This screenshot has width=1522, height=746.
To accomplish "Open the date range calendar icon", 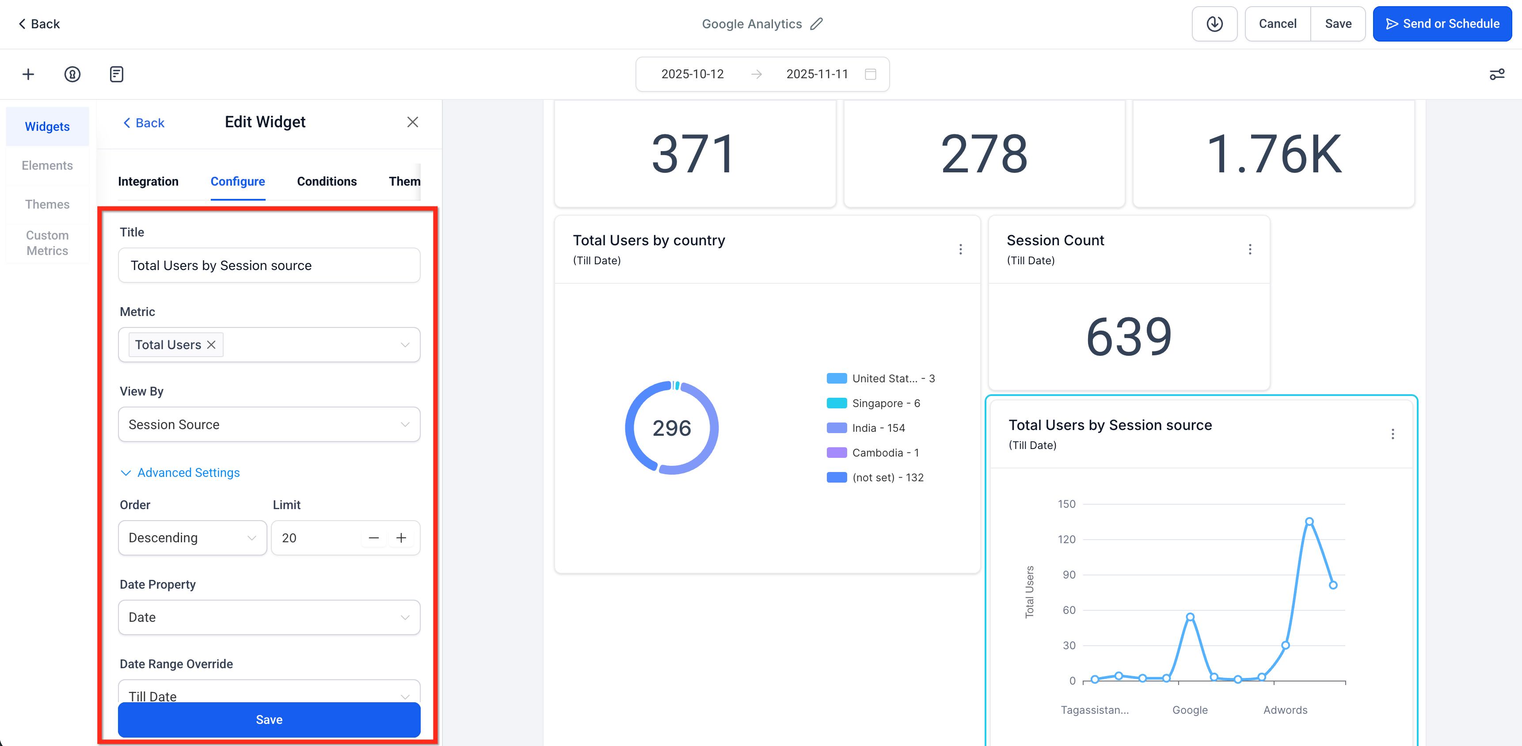I will click(x=870, y=74).
